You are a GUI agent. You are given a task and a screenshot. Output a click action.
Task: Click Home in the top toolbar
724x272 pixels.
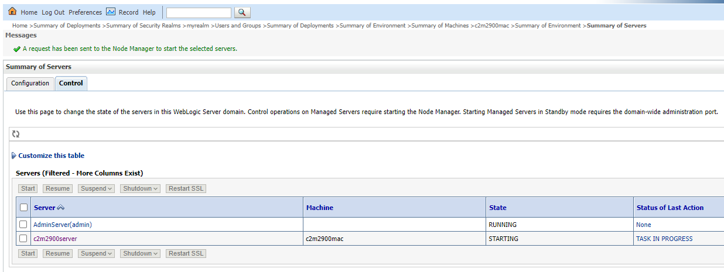pyautogui.click(x=29, y=12)
